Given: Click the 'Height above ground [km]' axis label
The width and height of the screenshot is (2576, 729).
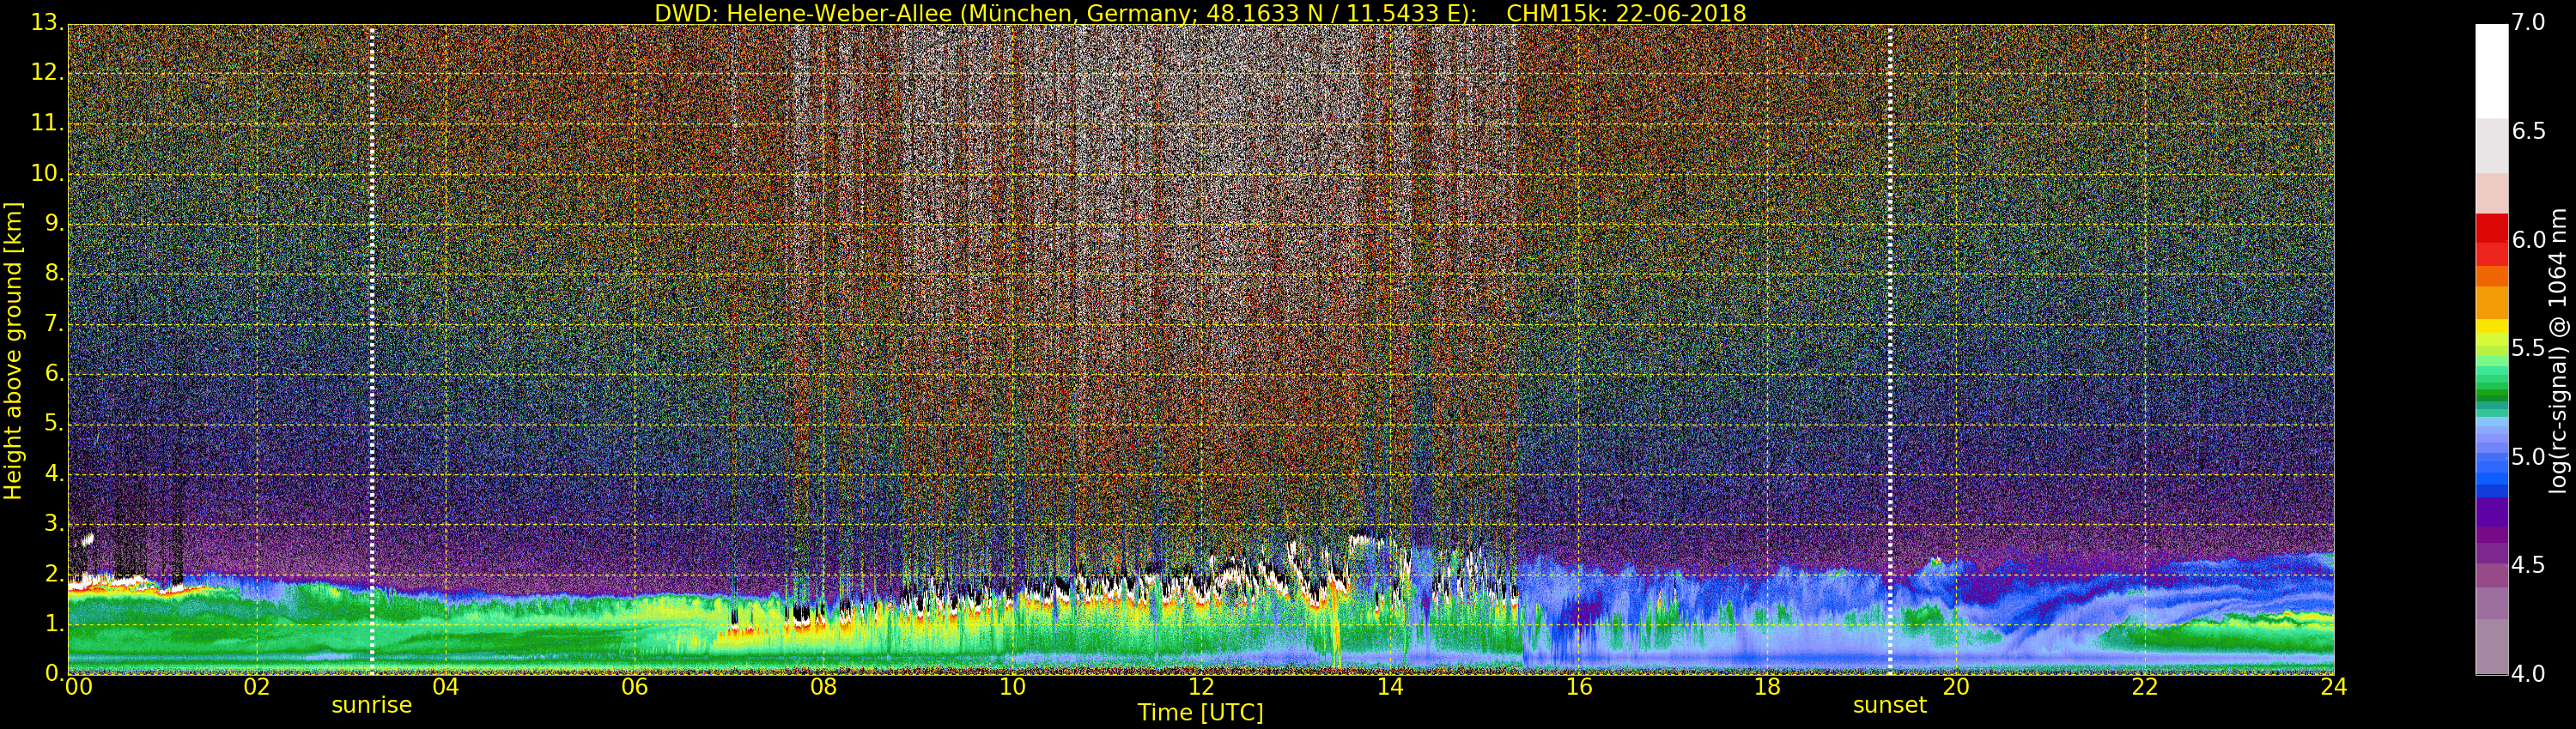Looking at the screenshot, I should point(13,351).
